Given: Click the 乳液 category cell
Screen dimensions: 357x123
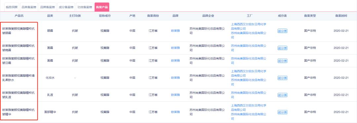Looking at the screenshot, I should click(50, 95).
